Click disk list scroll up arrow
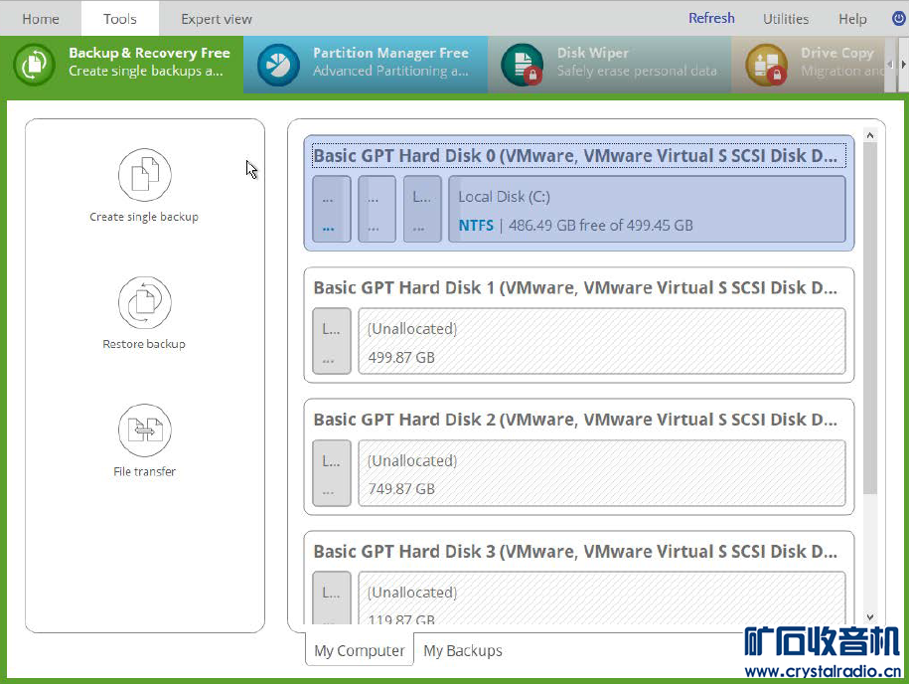The height and width of the screenshot is (684, 909). (x=869, y=135)
